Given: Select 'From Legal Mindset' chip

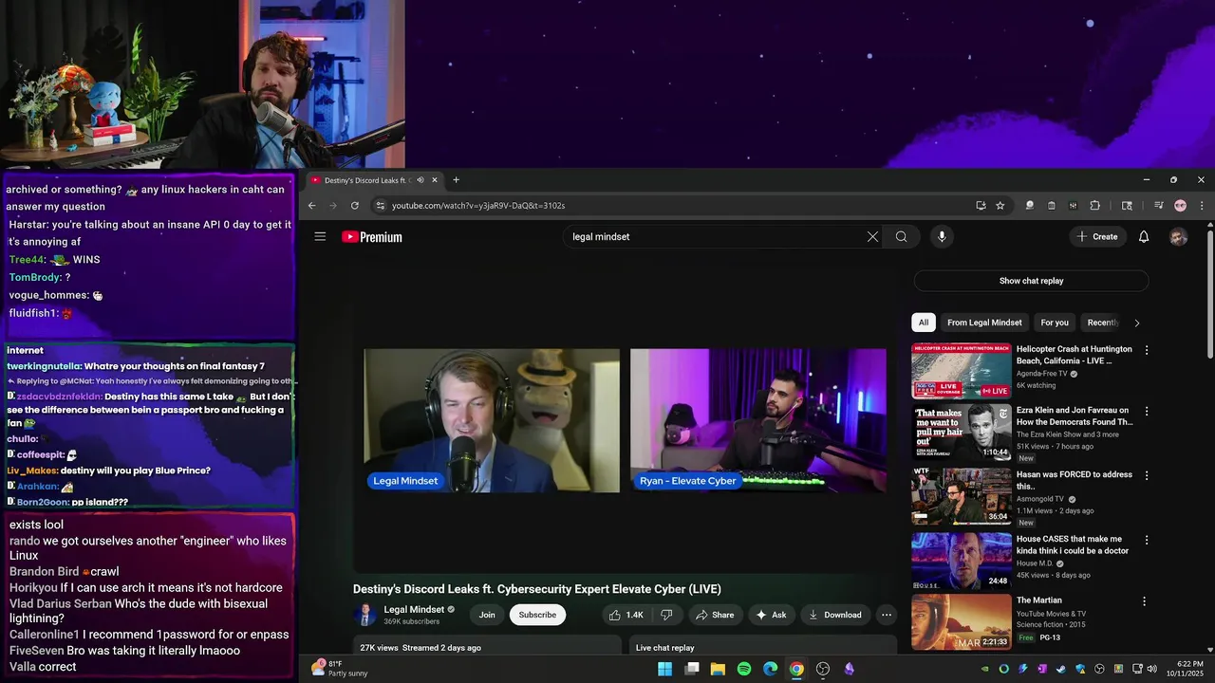Looking at the screenshot, I should [x=984, y=323].
